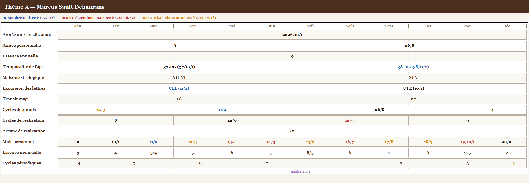Click the 'Arcane de réalisation' row label
Image resolution: width=529 pixels, height=183 pixels.
point(24,131)
